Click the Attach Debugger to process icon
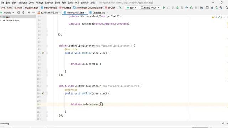Image resolution: width=228 pixels, height=128 pixels. tap(191, 7)
